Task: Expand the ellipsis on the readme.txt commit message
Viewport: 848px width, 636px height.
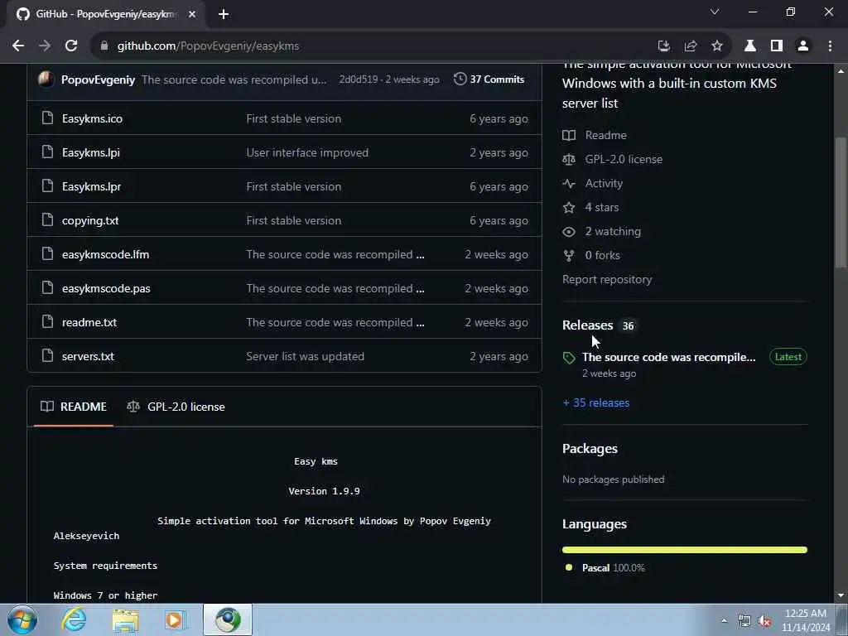Action: pos(420,323)
